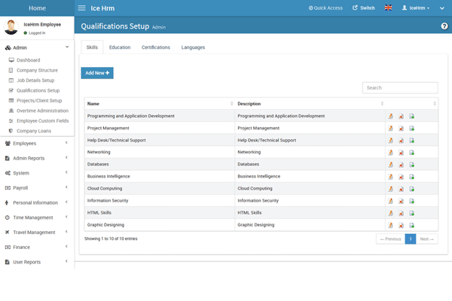Click the Search input field
Screen dimensions: 452x301
tap(400, 88)
